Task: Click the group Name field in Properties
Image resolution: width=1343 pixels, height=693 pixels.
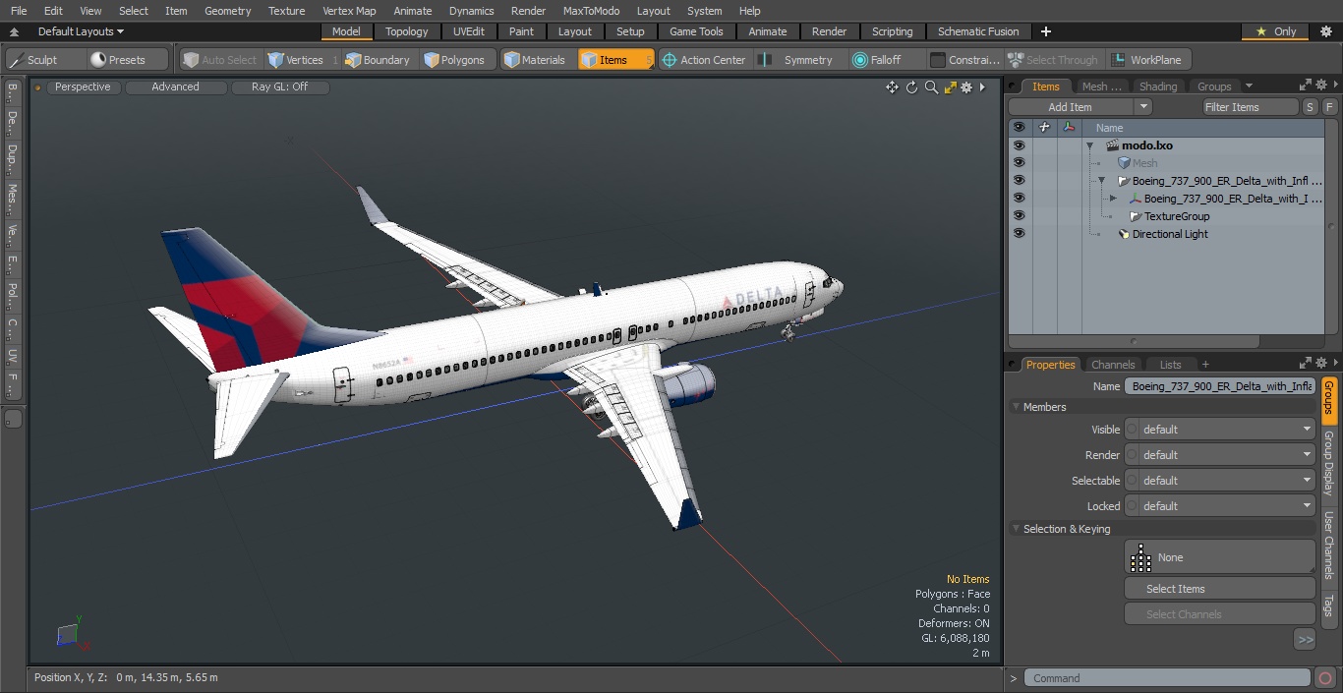Action: click(1220, 386)
